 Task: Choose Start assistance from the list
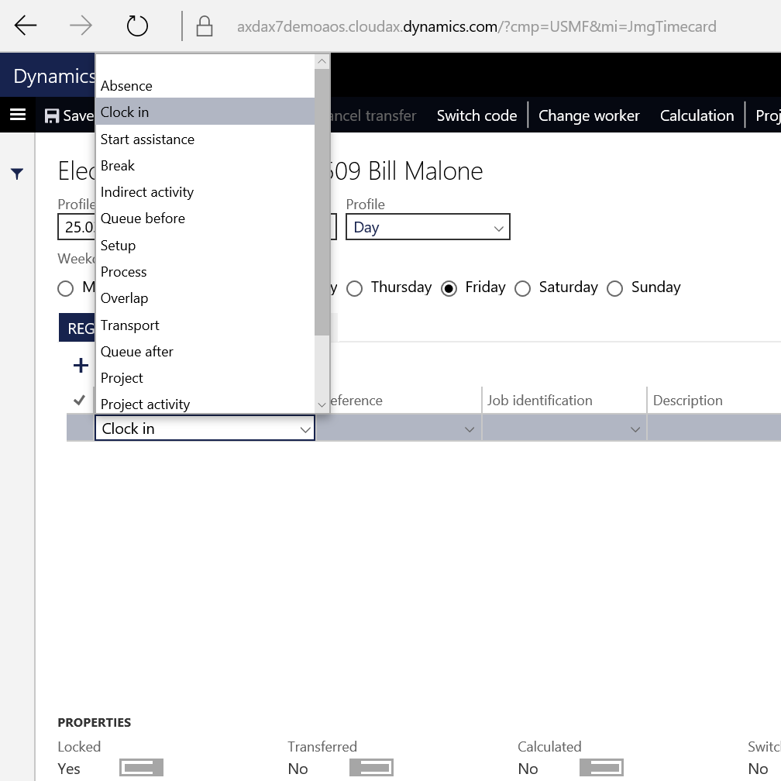[147, 139]
